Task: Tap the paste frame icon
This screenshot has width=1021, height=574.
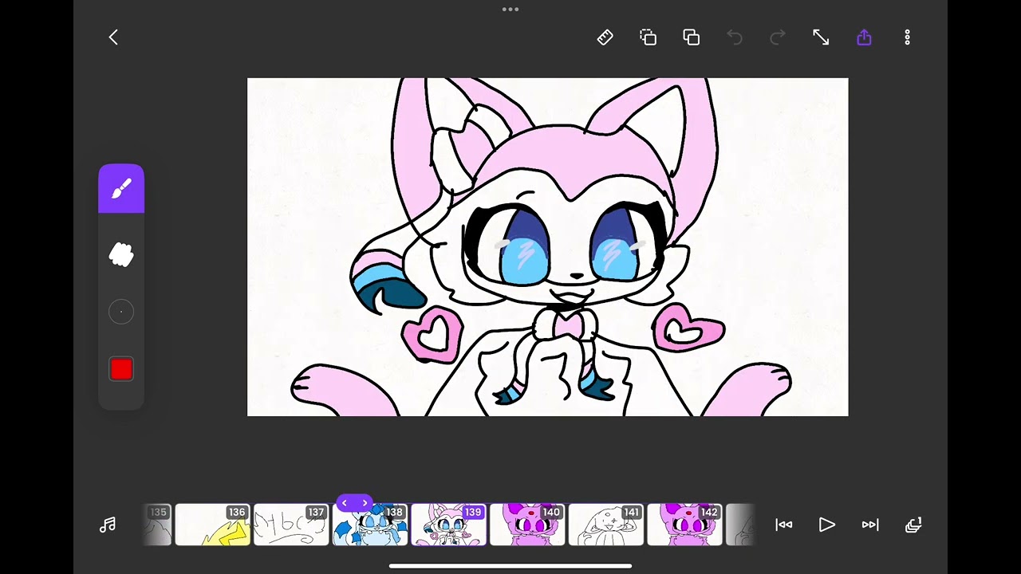Action: pyautogui.click(x=692, y=37)
